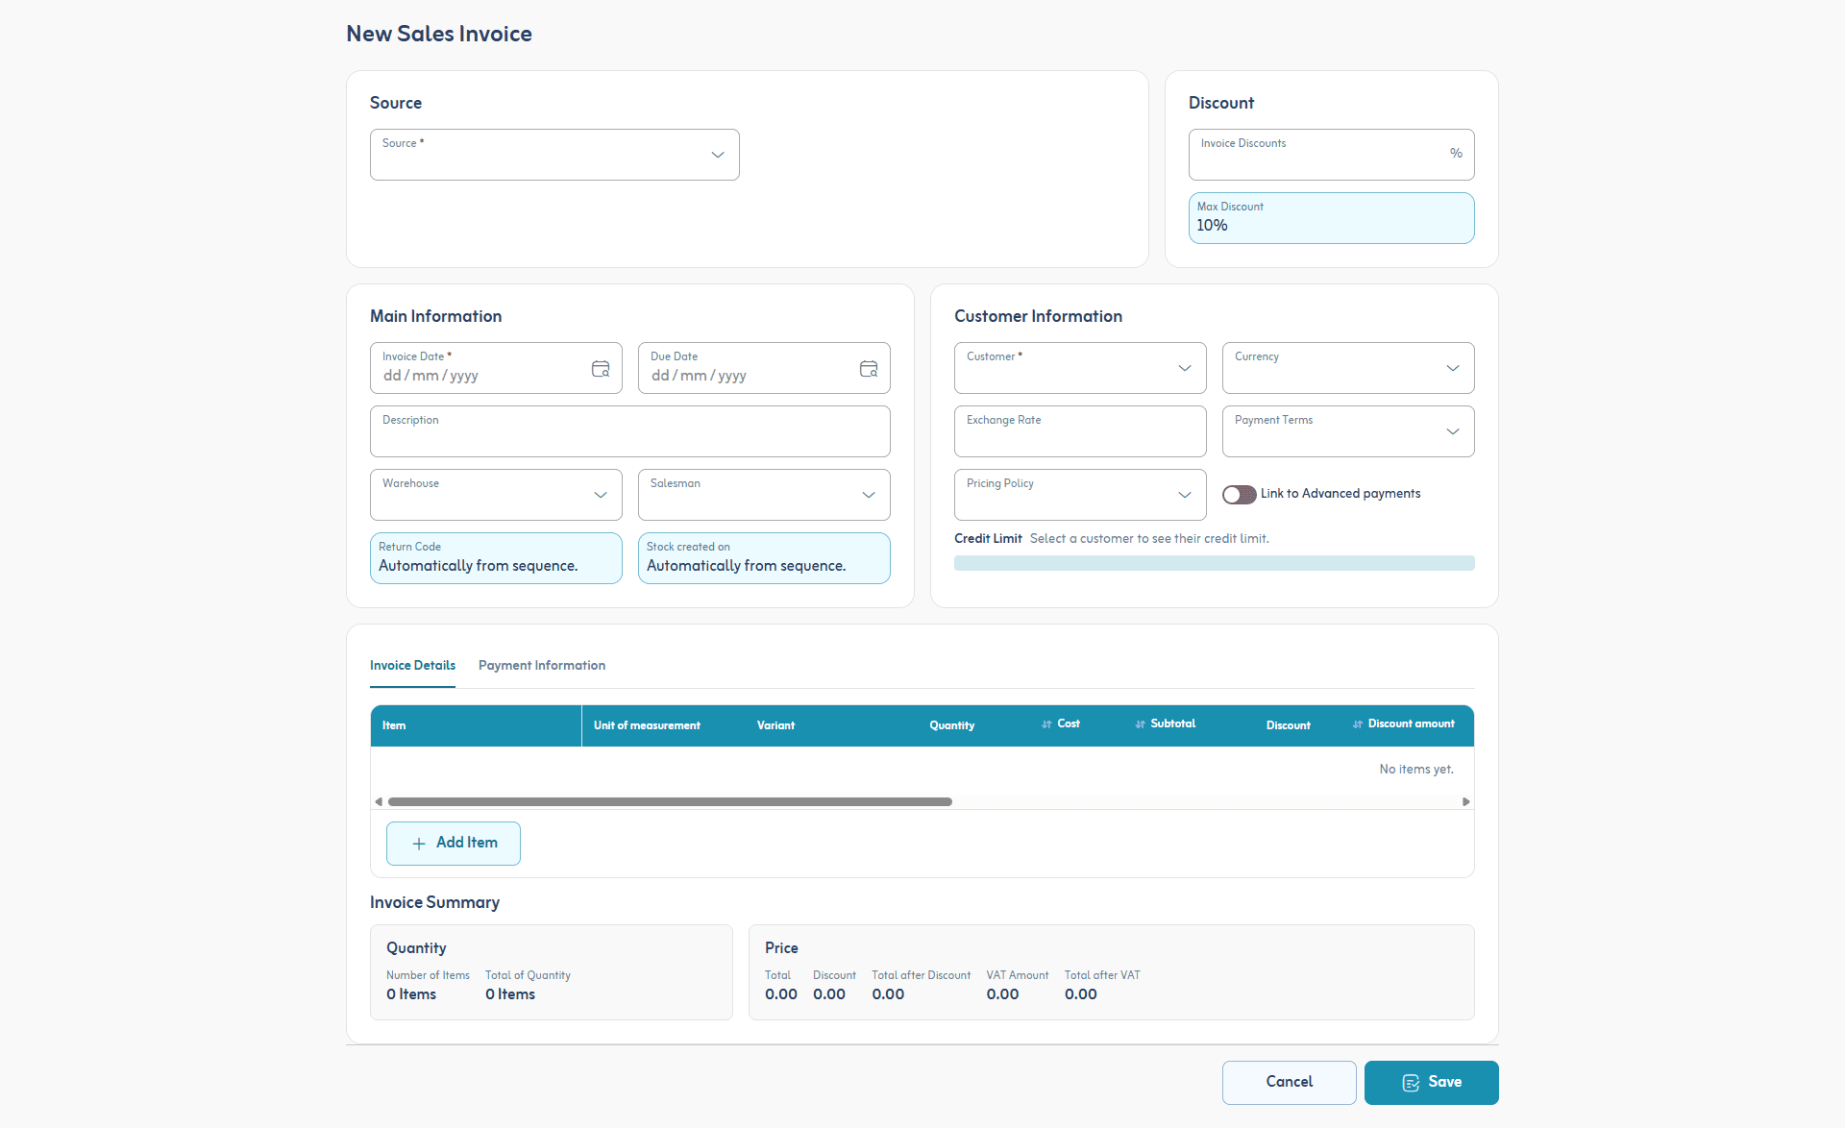Click the Credit Limit progress bar

coord(1215,563)
